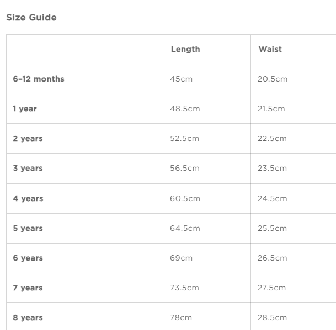
Task: Click the 45cm length cell
Action: pos(181,79)
